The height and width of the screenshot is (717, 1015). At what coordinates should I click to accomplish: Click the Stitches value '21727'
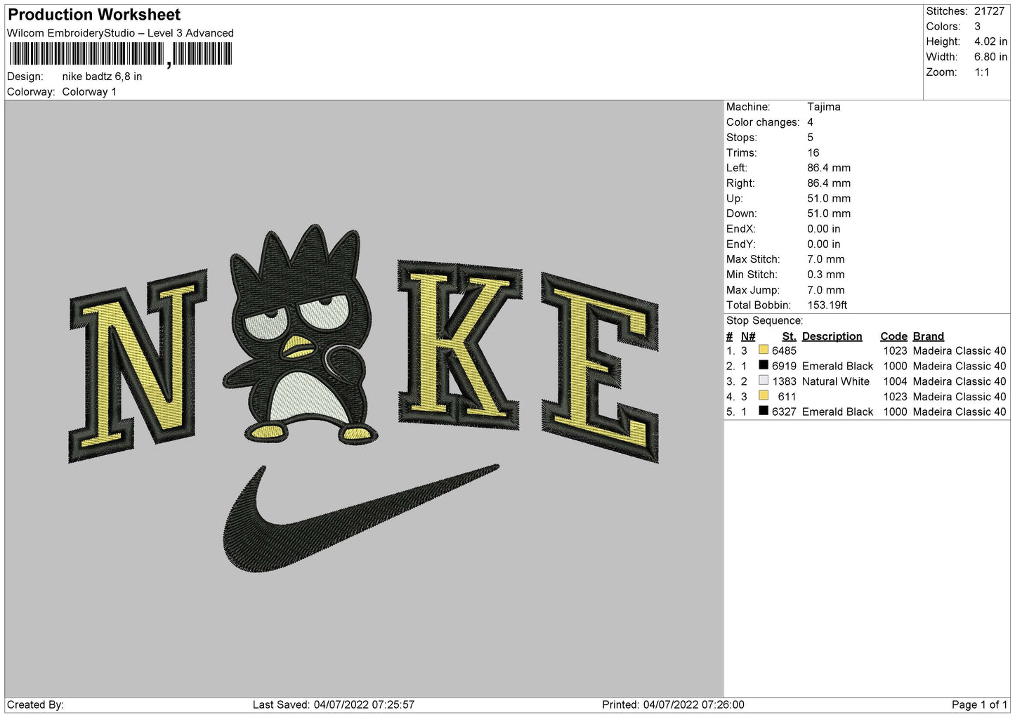989,11
